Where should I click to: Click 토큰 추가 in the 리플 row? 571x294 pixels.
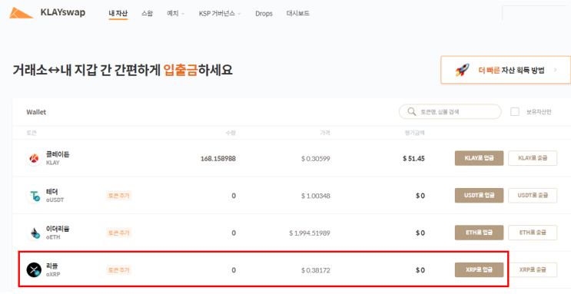(118, 270)
